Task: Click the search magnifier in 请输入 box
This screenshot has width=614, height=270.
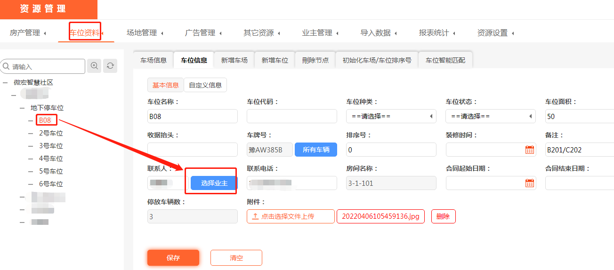Action: click(7, 67)
